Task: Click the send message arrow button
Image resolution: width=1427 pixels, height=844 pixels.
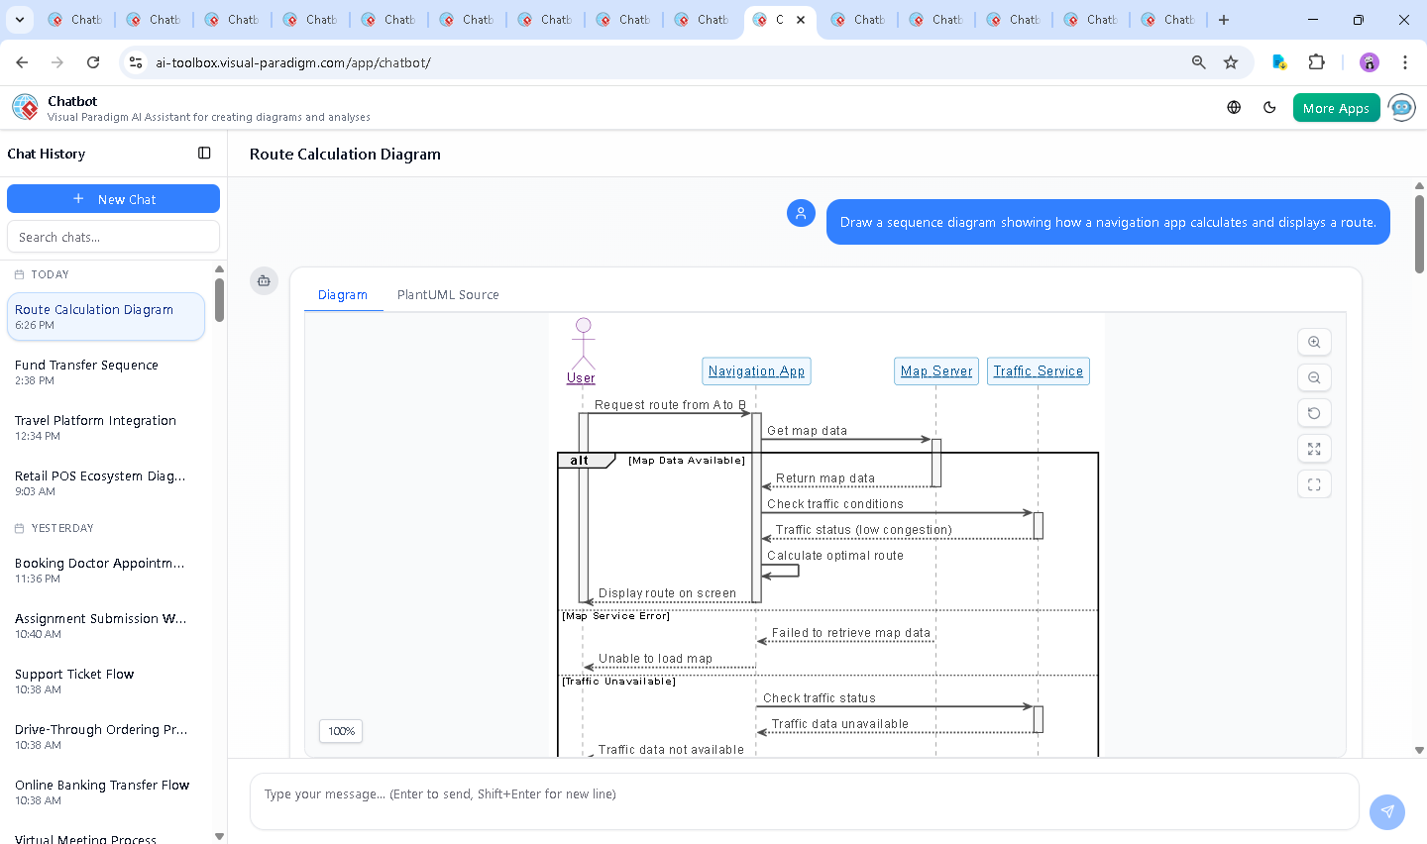Action: tap(1386, 811)
